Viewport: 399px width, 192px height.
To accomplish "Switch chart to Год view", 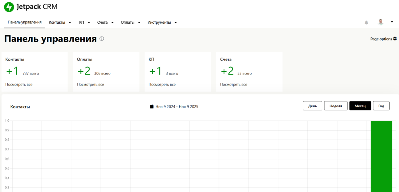I will pyautogui.click(x=381, y=106).
